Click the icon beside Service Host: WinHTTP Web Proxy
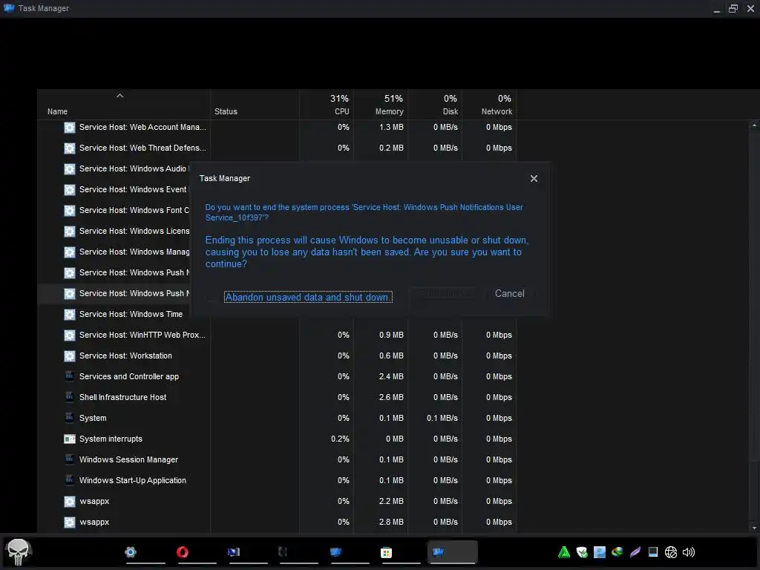760x570 pixels. 70,335
